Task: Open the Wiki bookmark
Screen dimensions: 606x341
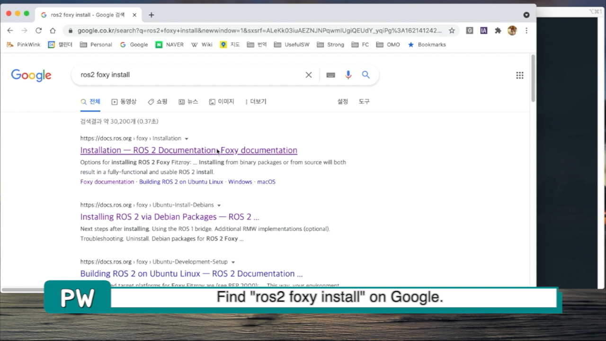Action: (202, 45)
